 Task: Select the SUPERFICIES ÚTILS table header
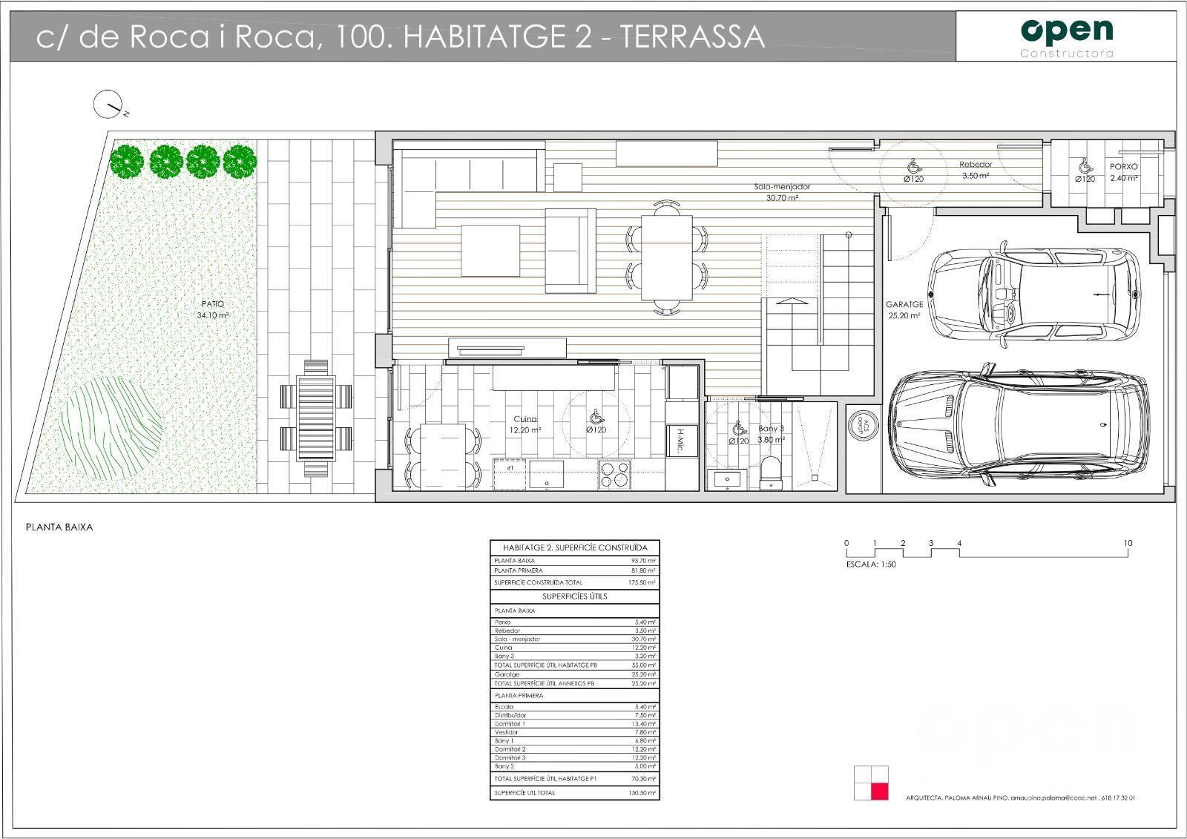click(x=573, y=596)
